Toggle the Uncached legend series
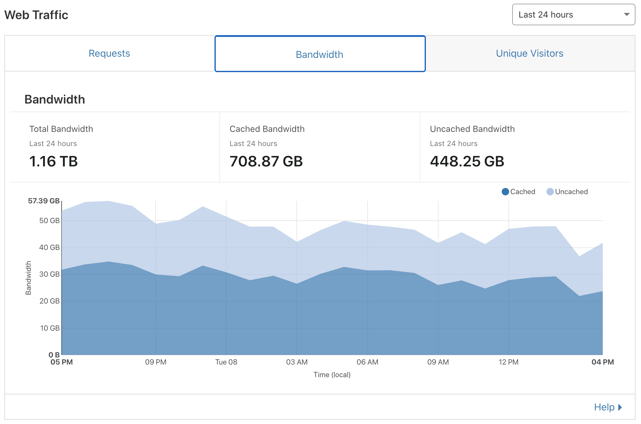The width and height of the screenshot is (641, 424). pos(571,192)
